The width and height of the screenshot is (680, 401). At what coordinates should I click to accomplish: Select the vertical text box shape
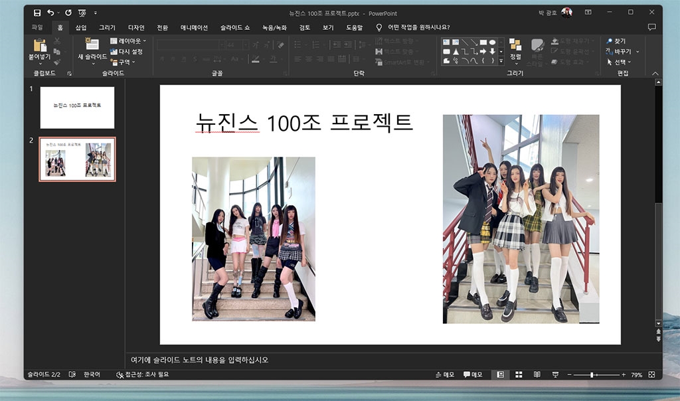pos(456,42)
